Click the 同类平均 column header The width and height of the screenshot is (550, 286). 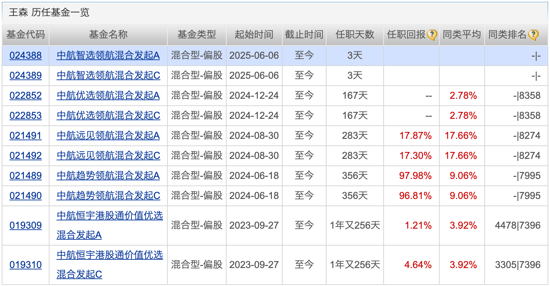(462, 35)
